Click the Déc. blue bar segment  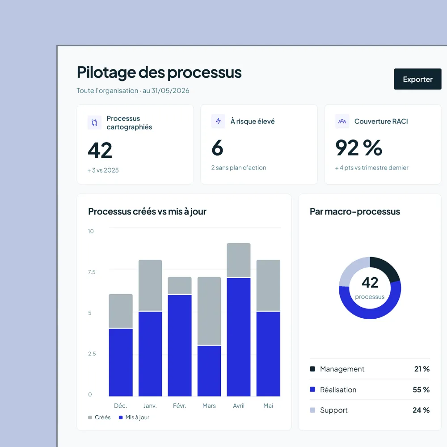point(121,363)
